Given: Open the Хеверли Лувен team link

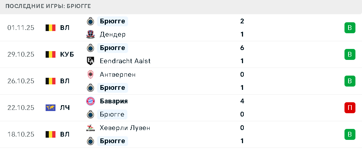Looking at the screenshot, I should pyautogui.click(x=125, y=128).
